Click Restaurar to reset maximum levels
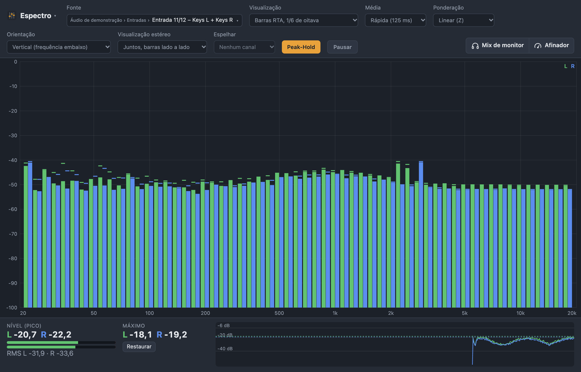 pyautogui.click(x=139, y=347)
